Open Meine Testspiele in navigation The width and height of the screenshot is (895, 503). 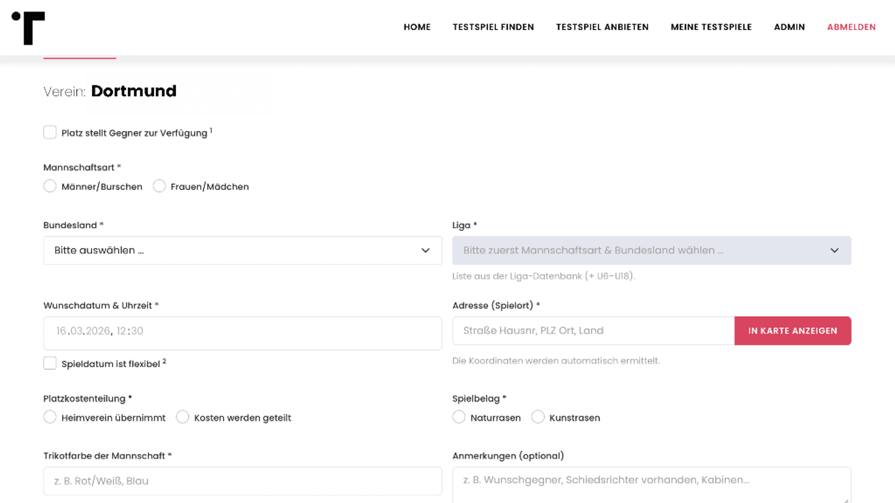(711, 27)
